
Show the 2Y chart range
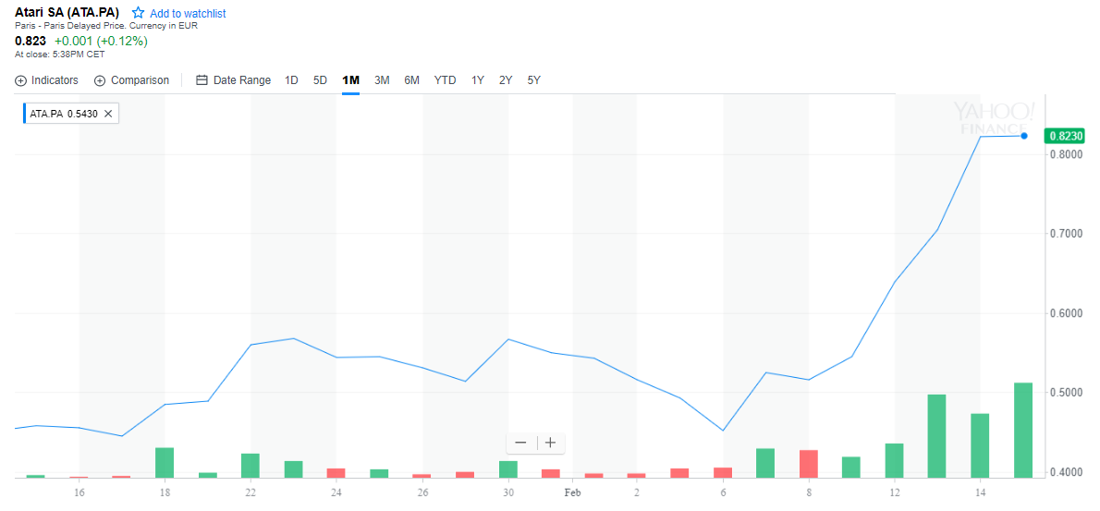pyautogui.click(x=506, y=80)
